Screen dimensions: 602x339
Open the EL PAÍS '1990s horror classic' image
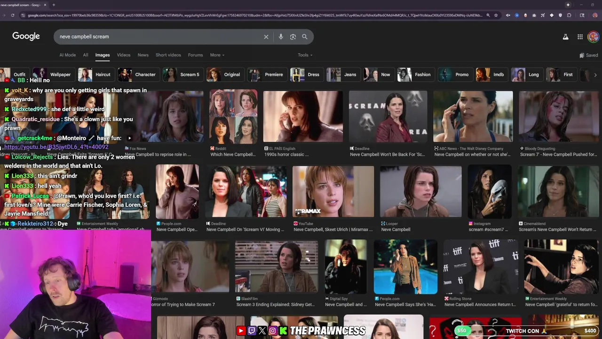[303, 116]
